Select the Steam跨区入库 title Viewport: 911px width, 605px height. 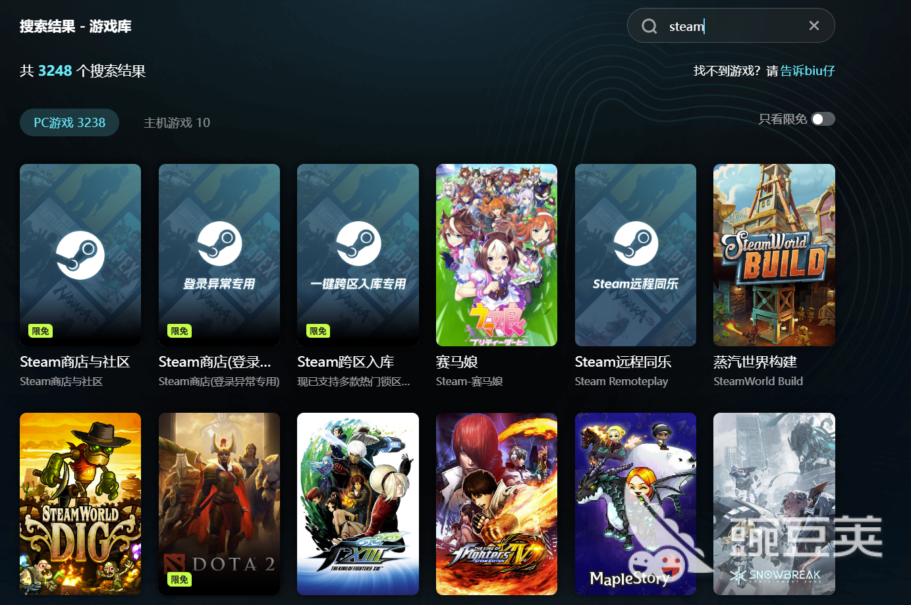346,362
